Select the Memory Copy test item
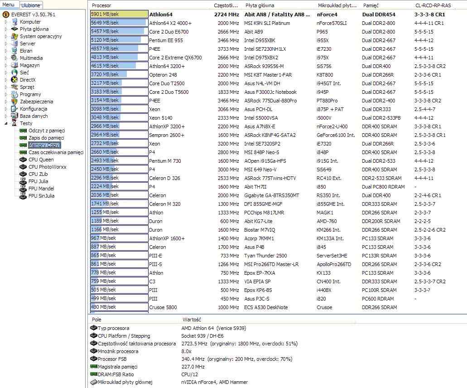The width and height of the screenshot is (467, 388). (x=45, y=145)
